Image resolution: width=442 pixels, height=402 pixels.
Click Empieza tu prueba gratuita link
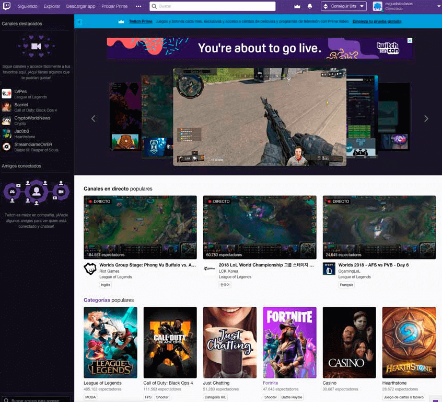click(x=377, y=21)
